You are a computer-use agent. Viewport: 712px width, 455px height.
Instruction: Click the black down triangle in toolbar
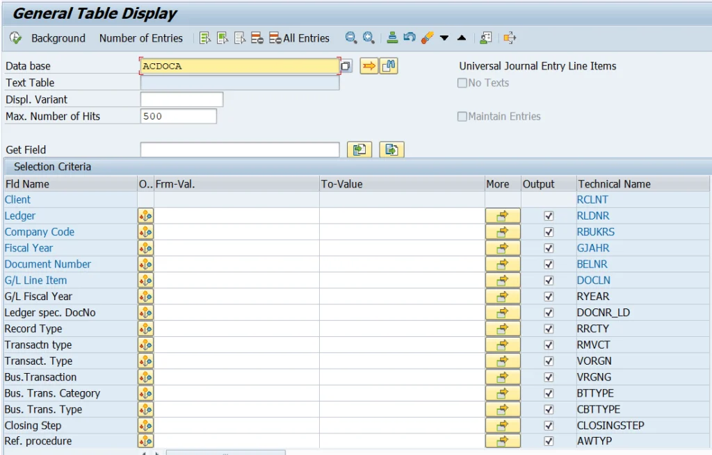[444, 38]
